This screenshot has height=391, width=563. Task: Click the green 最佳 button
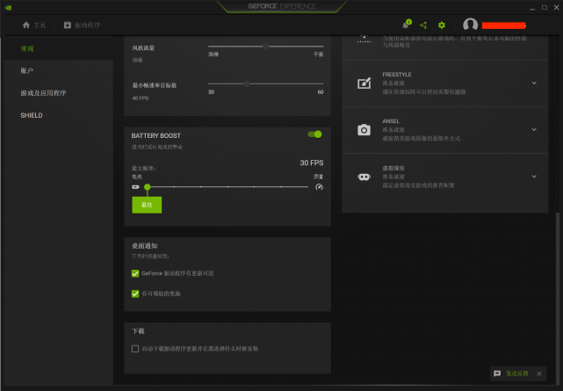pos(147,205)
